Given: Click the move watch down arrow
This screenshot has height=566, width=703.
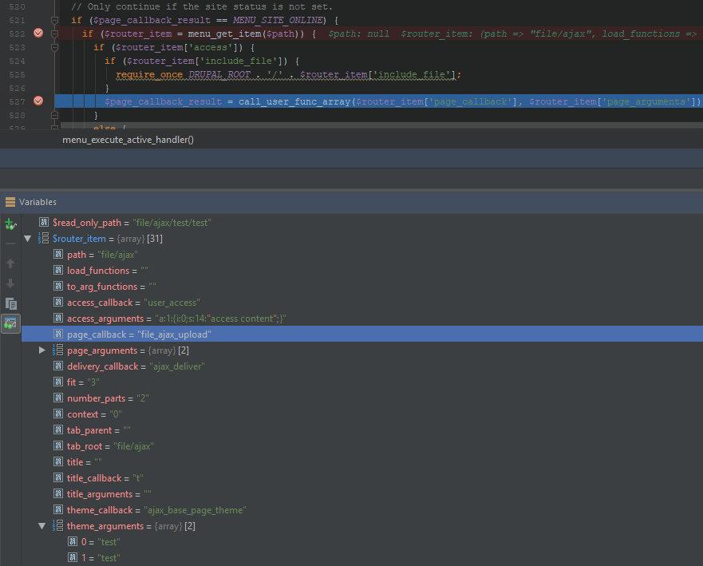Looking at the screenshot, I should click(10, 283).
